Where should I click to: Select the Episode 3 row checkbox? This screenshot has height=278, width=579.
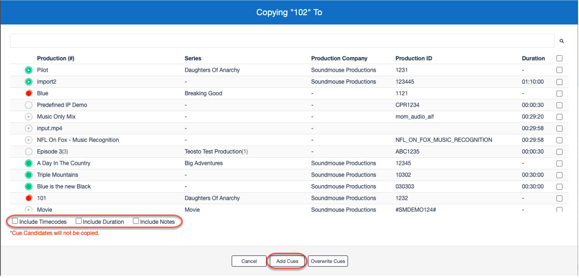(559, 152)
